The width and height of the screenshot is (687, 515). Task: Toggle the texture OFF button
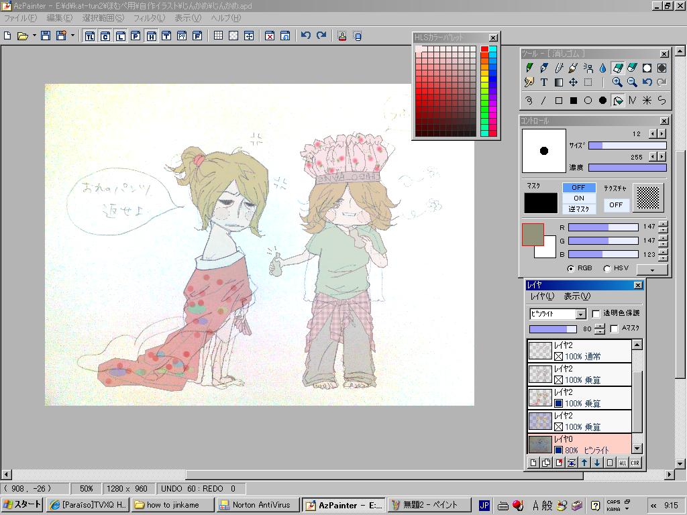tap(616, 205)
